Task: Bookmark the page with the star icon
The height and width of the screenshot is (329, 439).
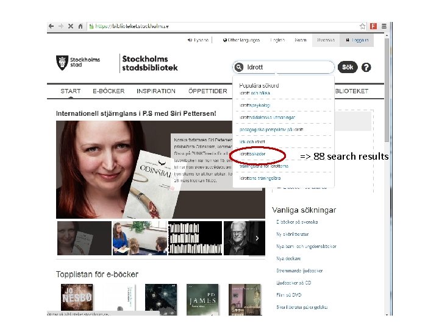Action: [x=362, y=26]
